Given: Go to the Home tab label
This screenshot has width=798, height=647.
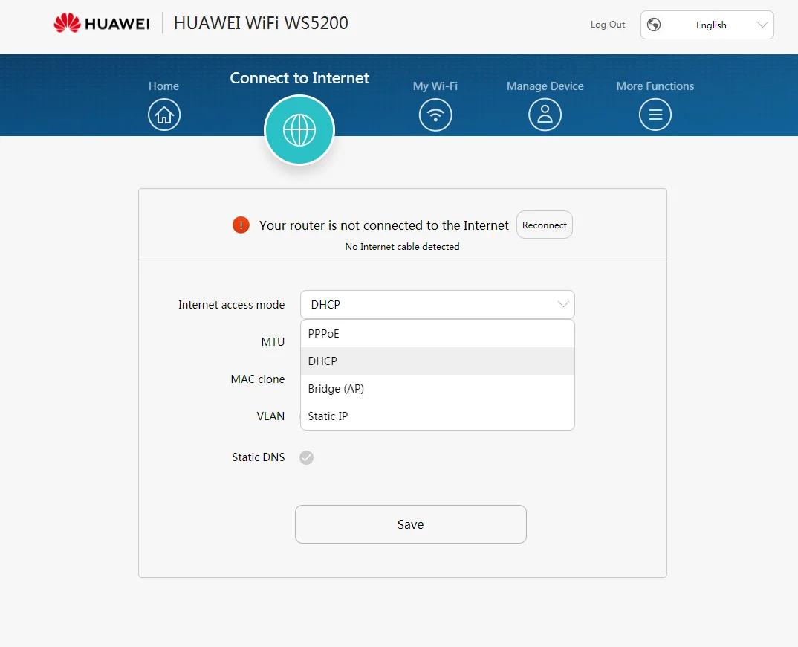Looking at the screenshot, I should click(x=164, y=86).
